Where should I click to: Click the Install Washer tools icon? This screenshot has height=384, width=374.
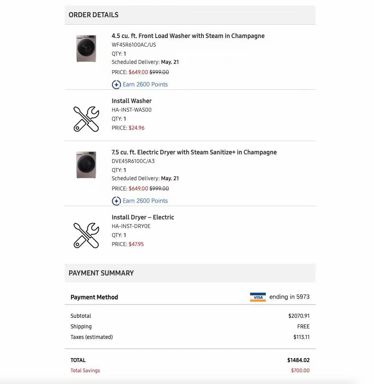click(86, 119)
